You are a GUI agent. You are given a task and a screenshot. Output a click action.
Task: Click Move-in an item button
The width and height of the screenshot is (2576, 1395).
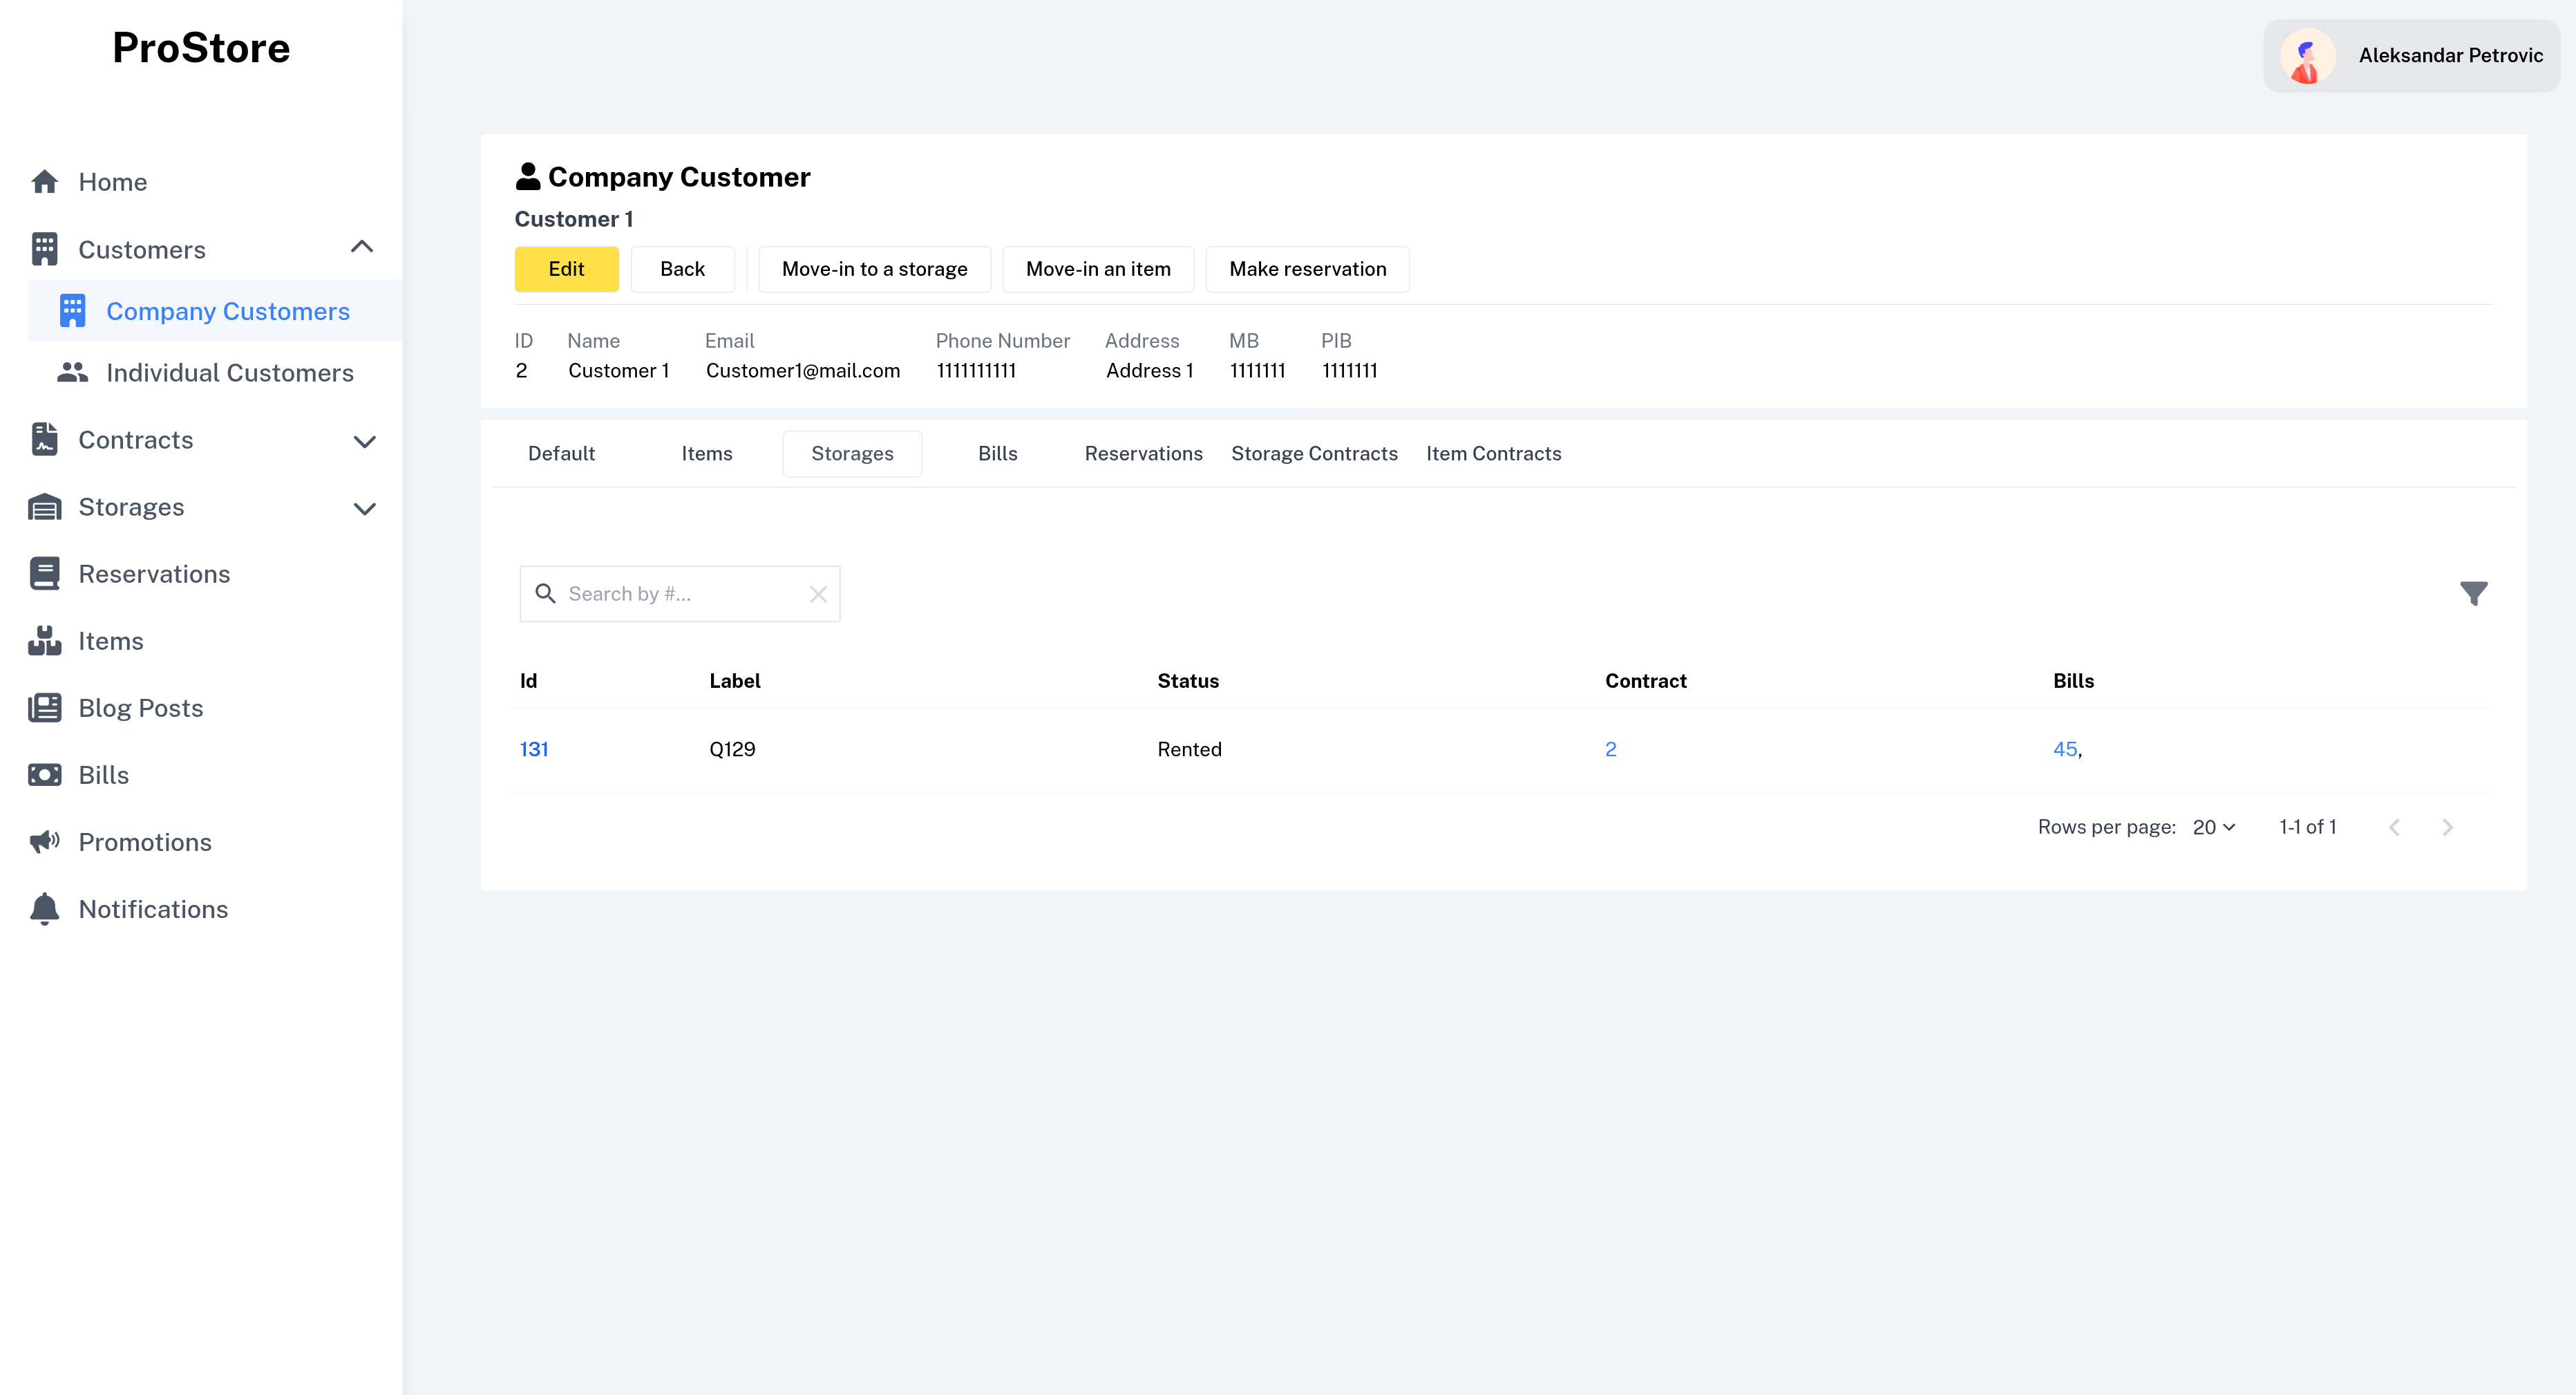pyautogui.click(x=1098, y=269)
